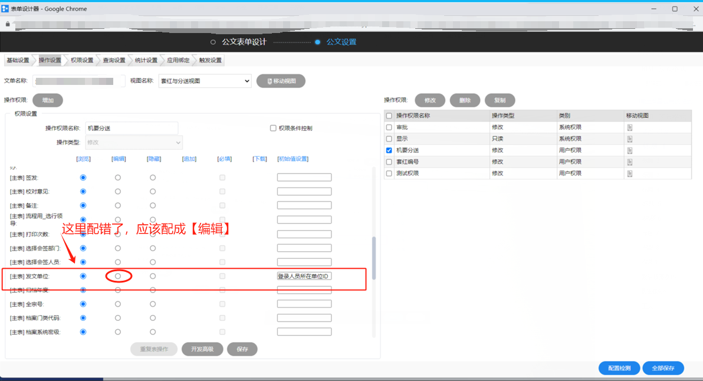This screenshot has height=381, width=703.
Task: Click 发文单位 initial value field
Action: [x=304, y=276]
